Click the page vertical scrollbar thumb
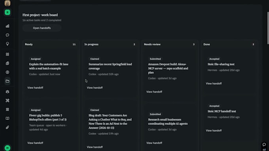 (268, 28)
